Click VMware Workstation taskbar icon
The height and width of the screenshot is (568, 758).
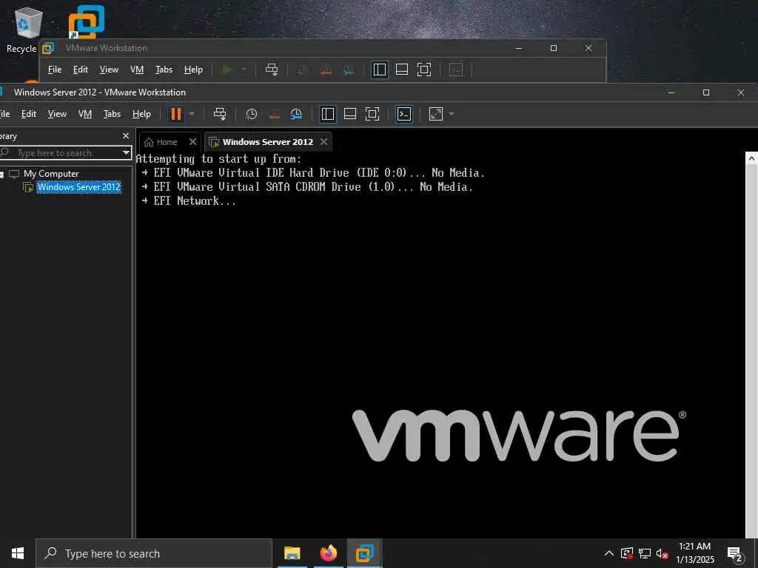click(365, 553)
